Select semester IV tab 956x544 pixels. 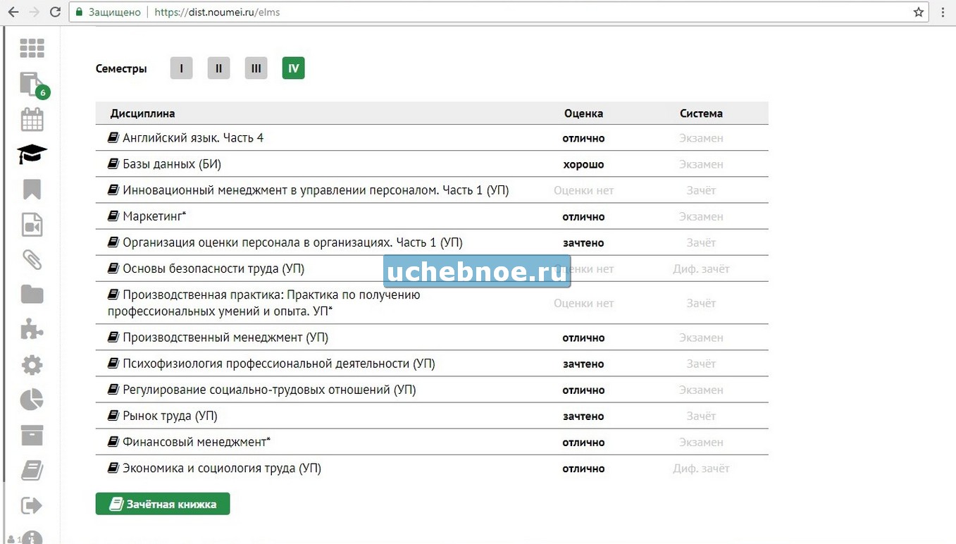[293, 68]
